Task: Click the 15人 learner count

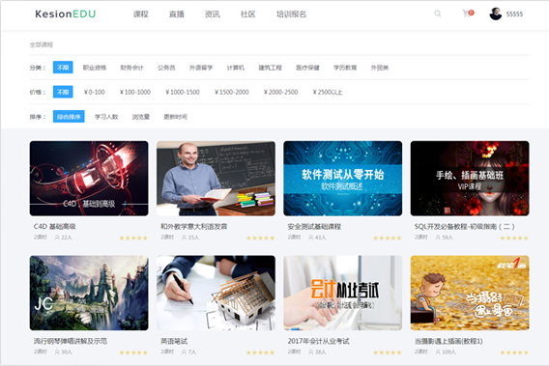Action: click(190, 238)
